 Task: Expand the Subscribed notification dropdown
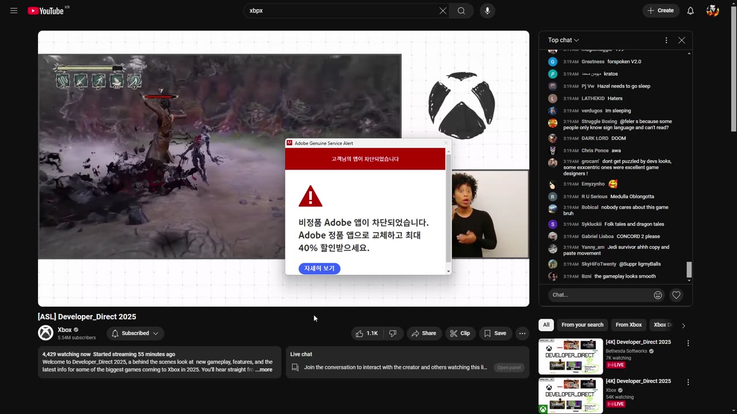(x=135, y=333)
